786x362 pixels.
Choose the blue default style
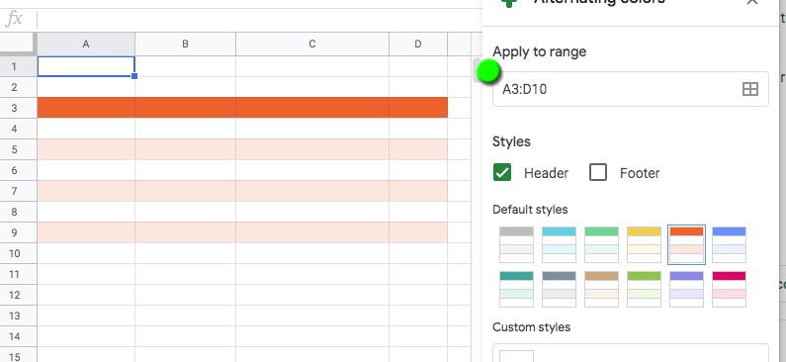click(x=730, y=244)
